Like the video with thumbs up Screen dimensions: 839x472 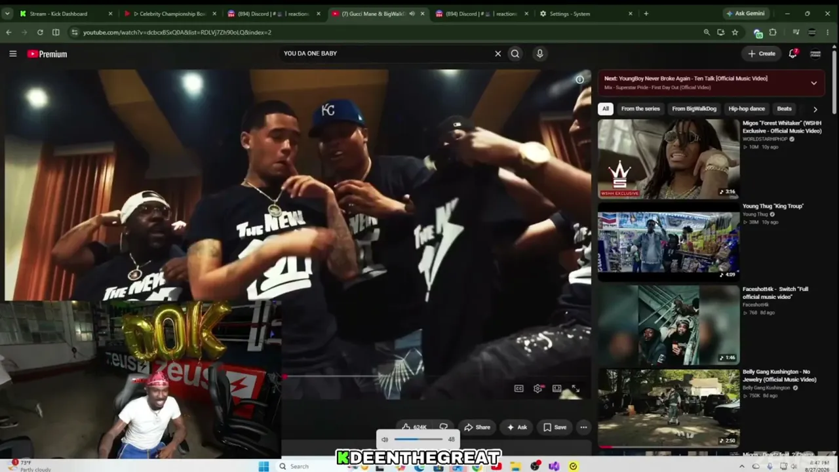tap(416, 427)
